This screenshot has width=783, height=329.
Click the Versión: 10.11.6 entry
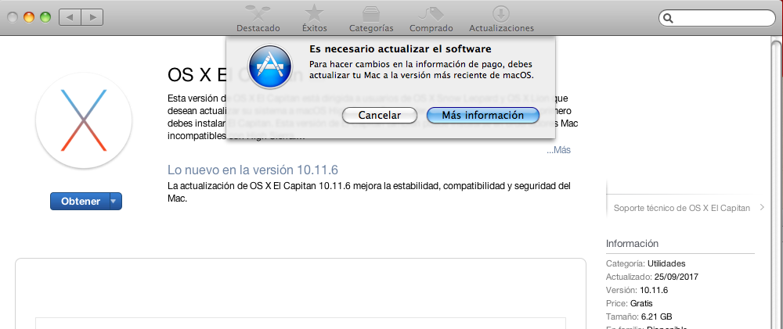(637, 290)
